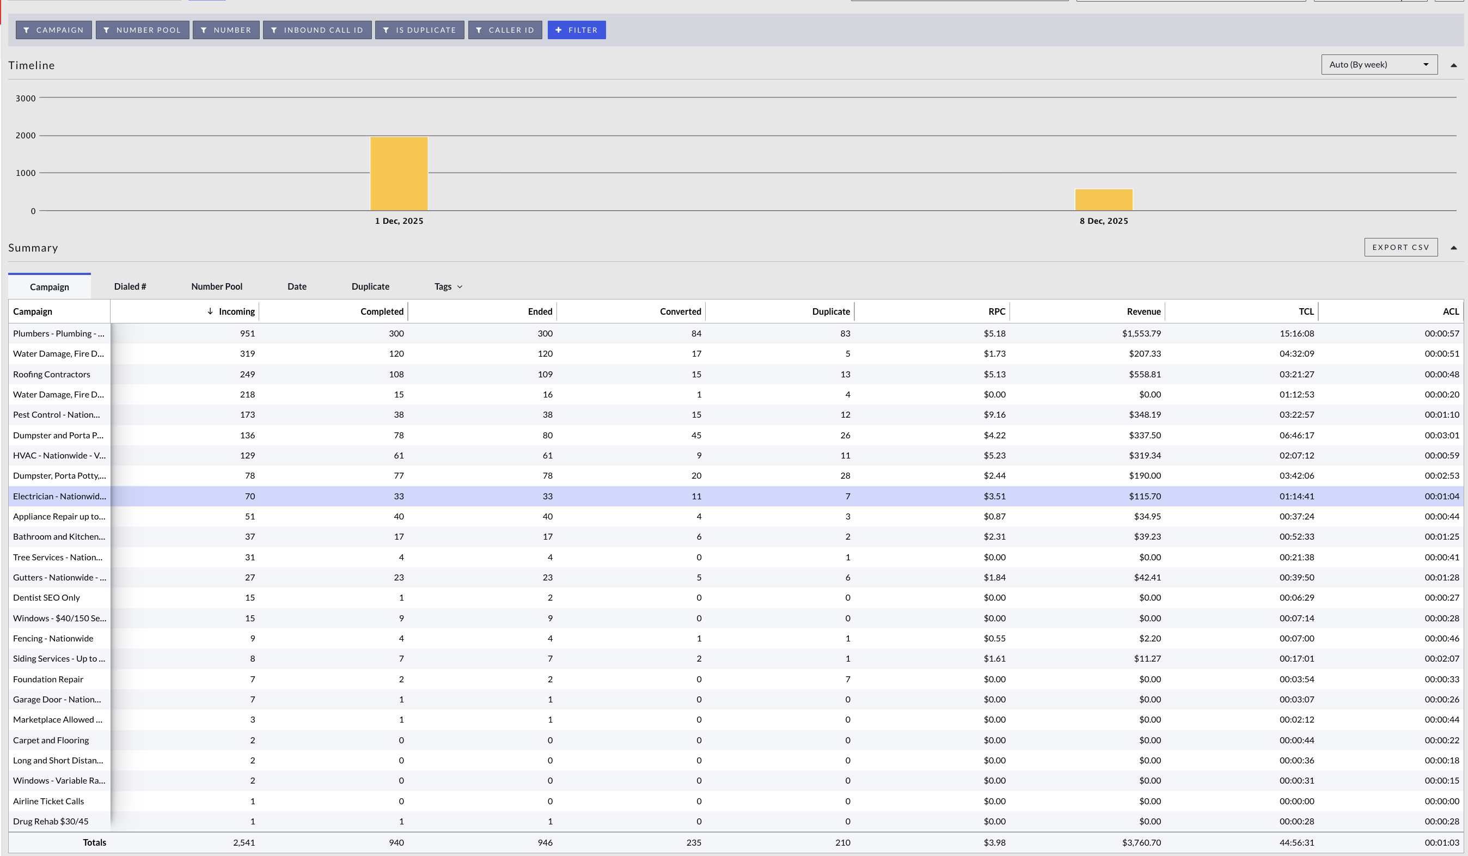The height and width of the screenshot is (856, 1468).
Task: Sort by the Revenue column header
Action: pos(1143,312)
